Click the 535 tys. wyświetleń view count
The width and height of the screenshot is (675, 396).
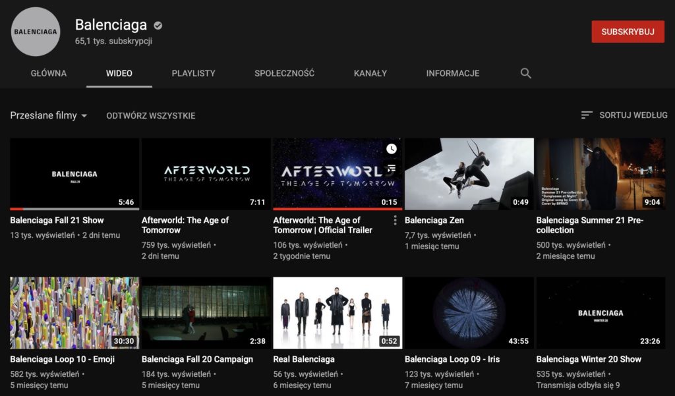click(x=571, y=374)
